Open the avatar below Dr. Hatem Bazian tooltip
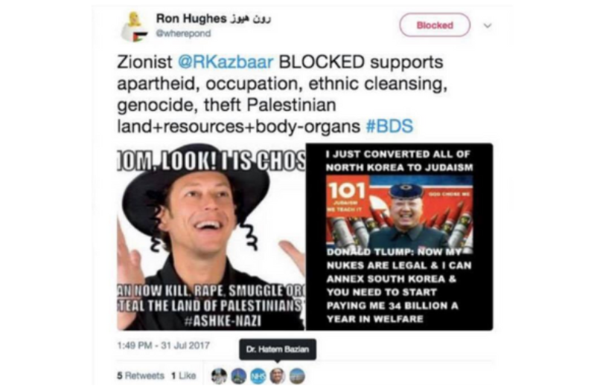Screen dimensions: 603x388 pyautogui.click(x=278, y=376)
